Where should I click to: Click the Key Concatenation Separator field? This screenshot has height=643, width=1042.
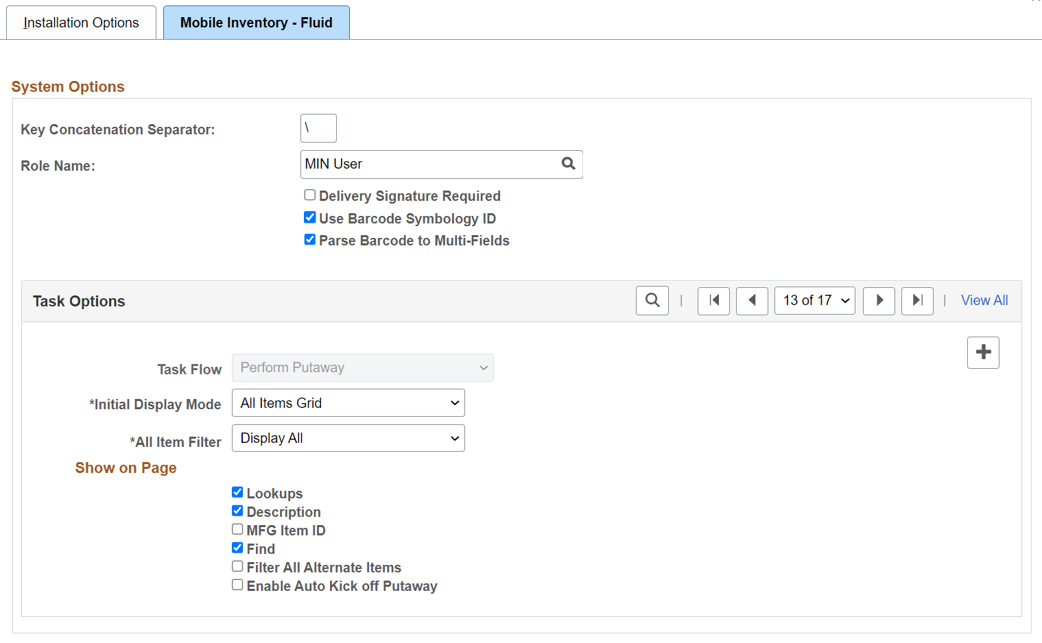coord(318,128)
